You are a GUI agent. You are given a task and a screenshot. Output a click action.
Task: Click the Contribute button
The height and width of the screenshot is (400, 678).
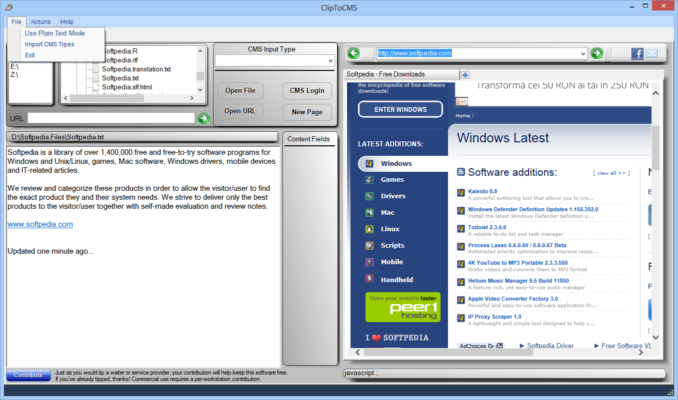click(x=28, y=376)
